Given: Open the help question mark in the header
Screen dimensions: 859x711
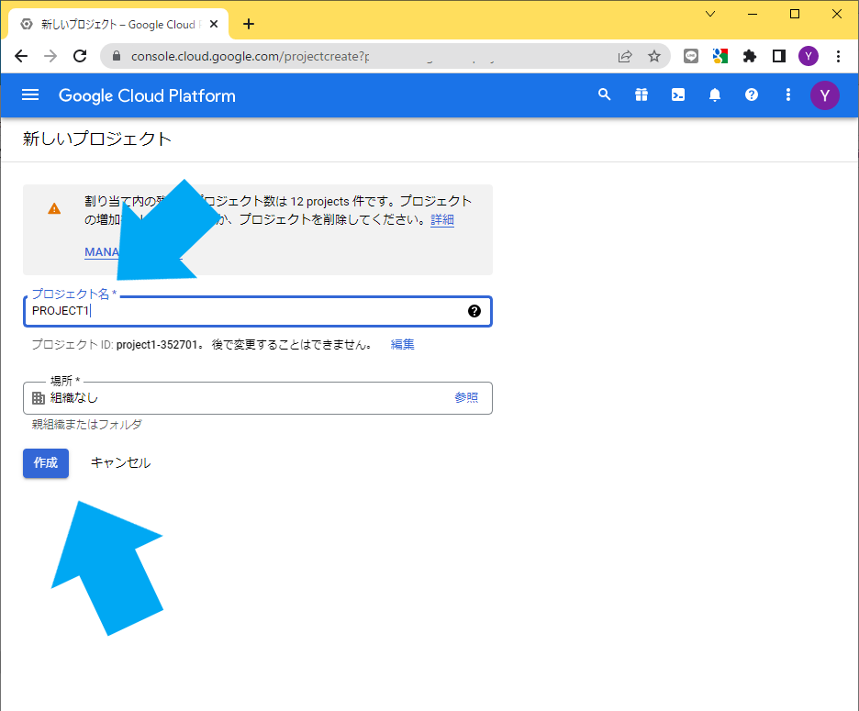Looking at the screenshot, I should coord(751,94).
